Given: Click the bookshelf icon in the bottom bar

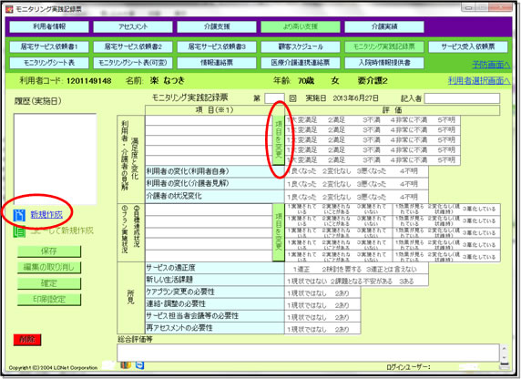Looking at the screenshot, I should pos(126,364).
